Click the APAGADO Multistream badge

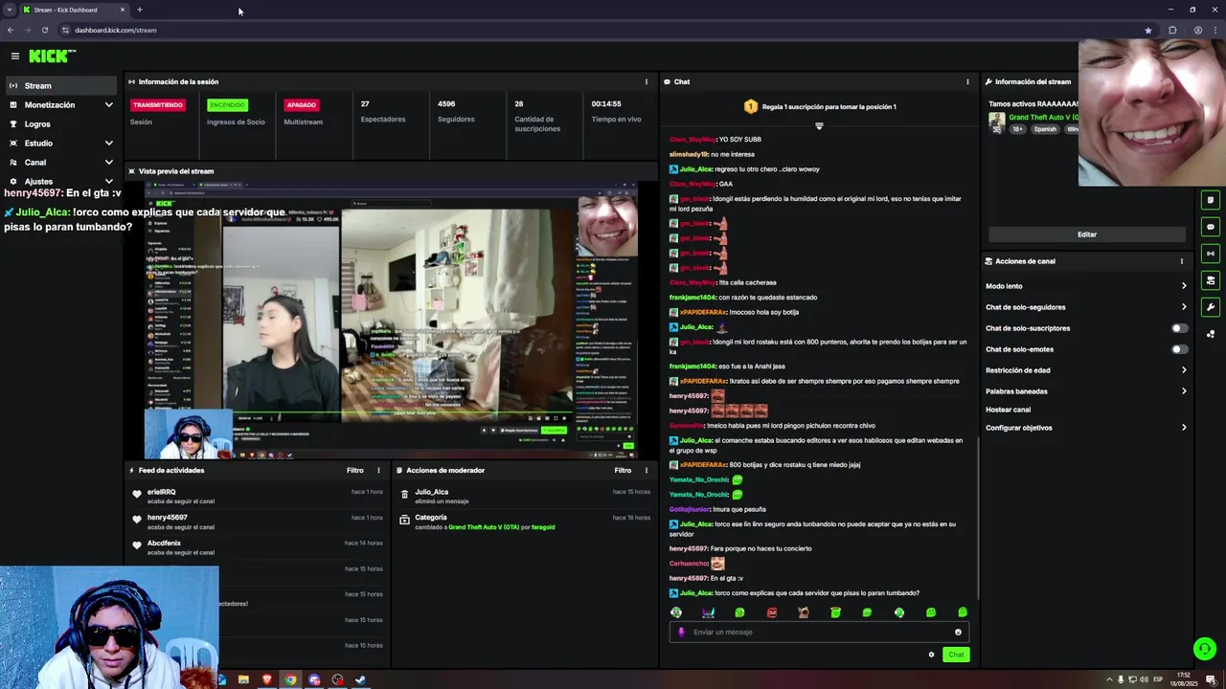click(x=301, y=104)
